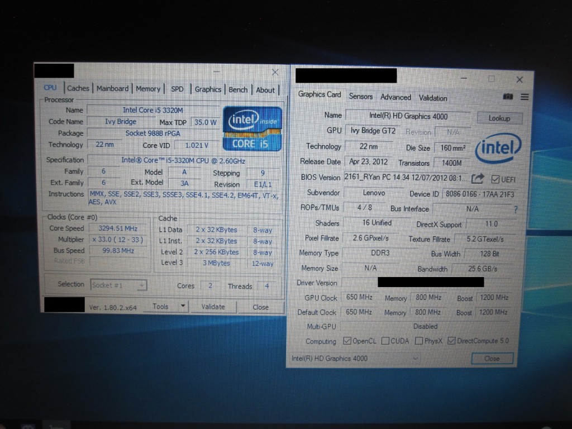Viewport: 572px width, 429px height.
Task: Switch to the Caches tab
Action: click(78, 88)
